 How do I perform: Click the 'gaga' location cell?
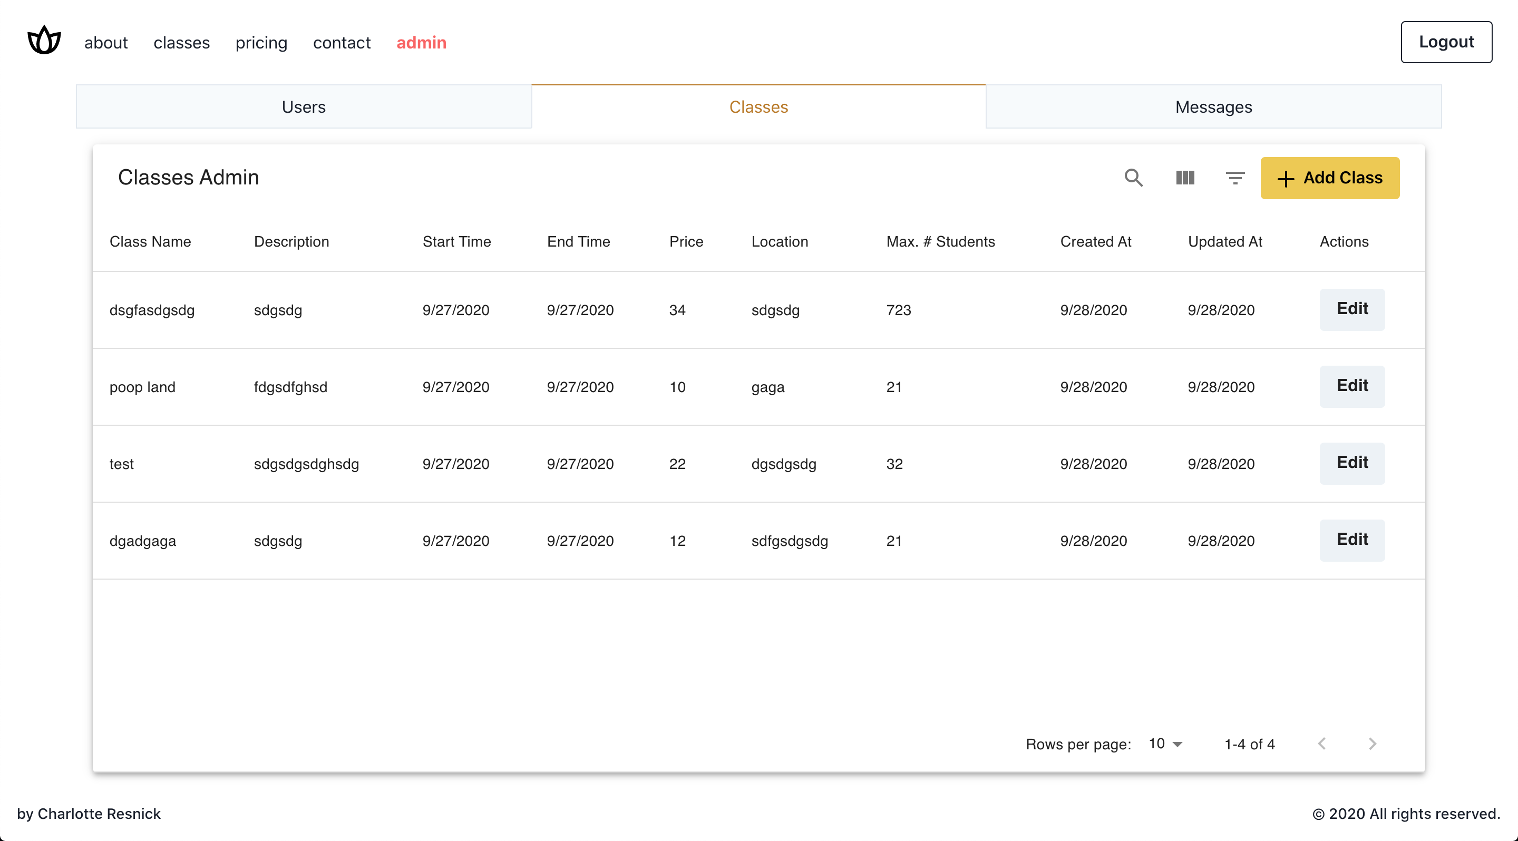pyautogui.click(x=768, y=387)
